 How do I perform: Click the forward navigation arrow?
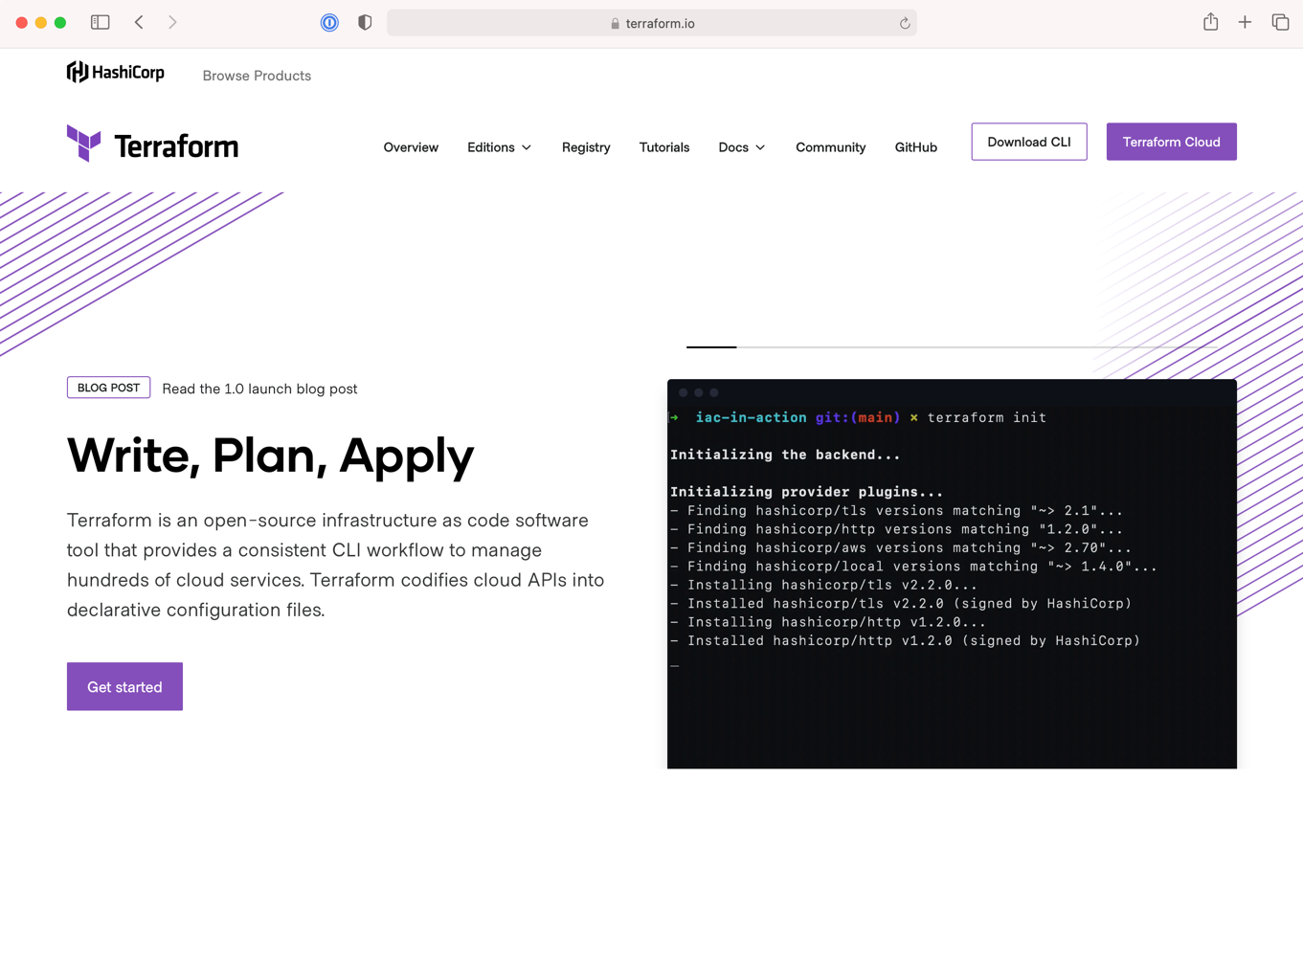(x=172, y=21)
